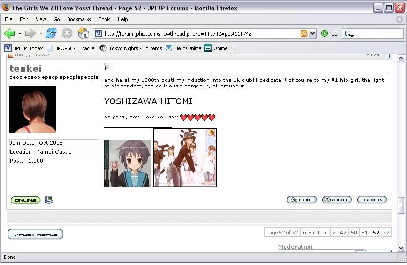Image resolution: width=407 pixels, height=265 pixels.
Task: Click the Stop loading icon
Action: pyautogui.click(x=67, y=33)
